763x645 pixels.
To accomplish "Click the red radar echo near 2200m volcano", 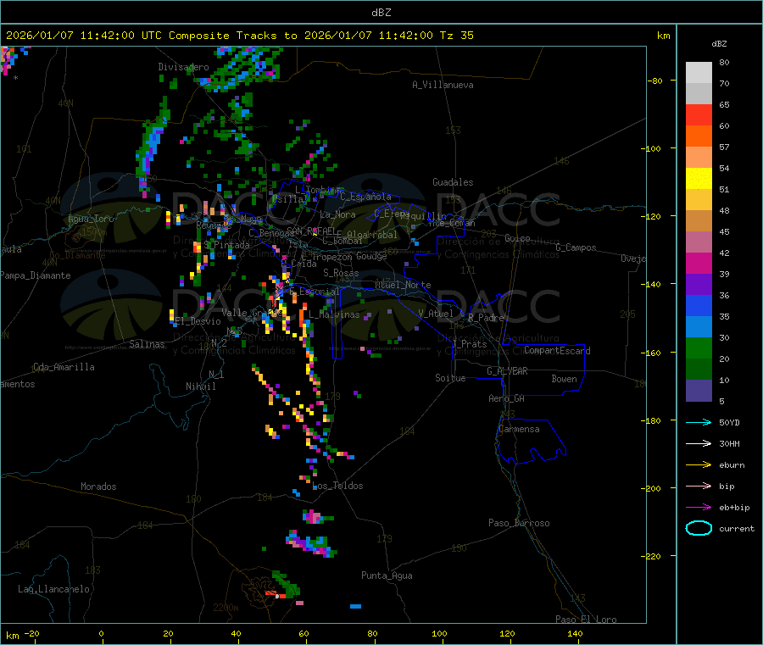I will [275, 594].
